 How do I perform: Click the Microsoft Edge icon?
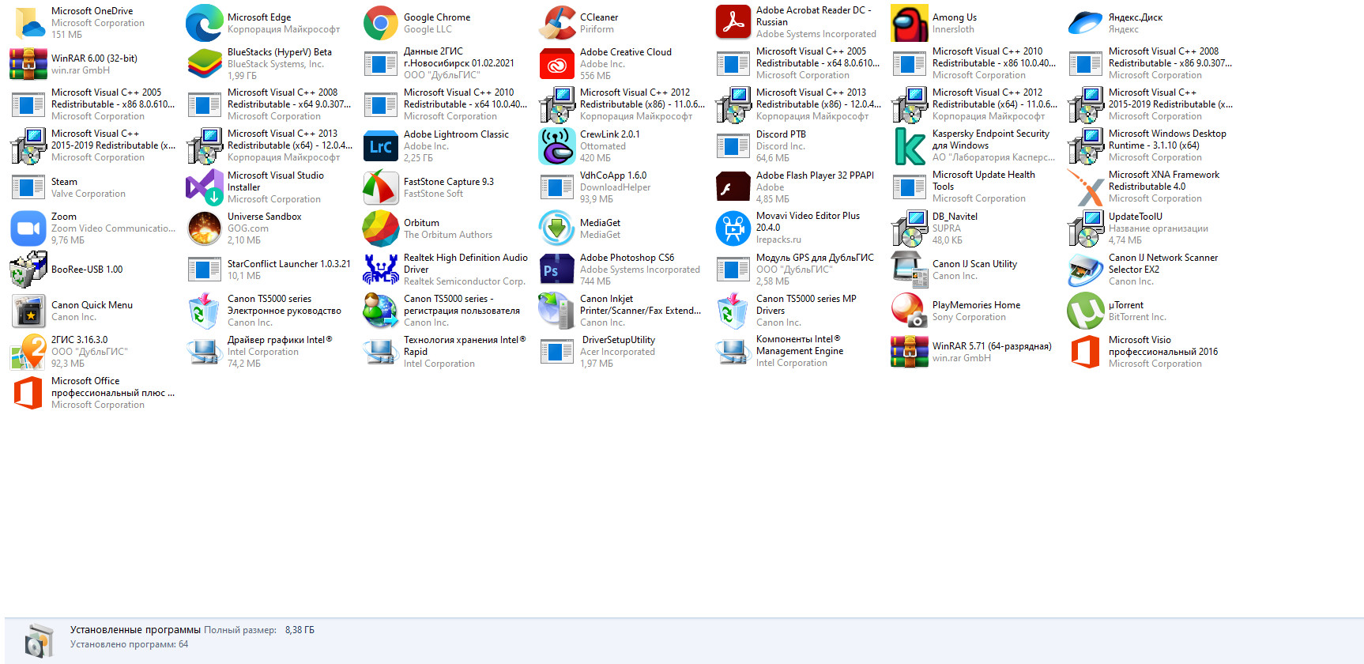pyautogui.click(x=205, y=23)
